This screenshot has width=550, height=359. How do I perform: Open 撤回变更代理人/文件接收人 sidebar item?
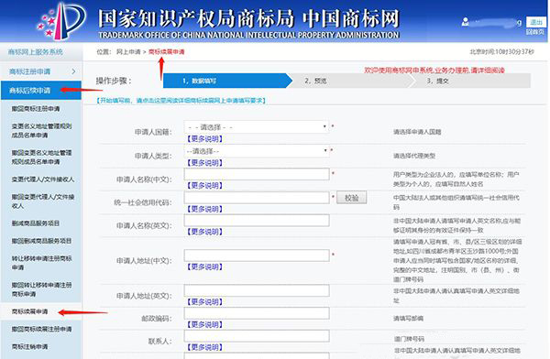pyautogui.click(x=43, y=201)
